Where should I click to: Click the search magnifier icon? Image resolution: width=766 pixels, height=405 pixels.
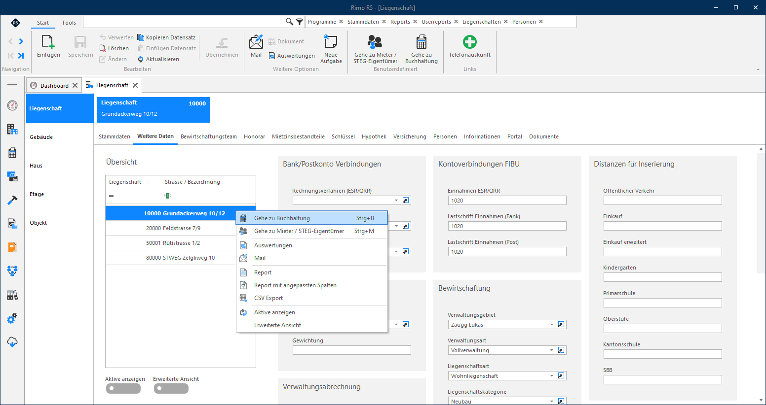[x=290, y=22]
